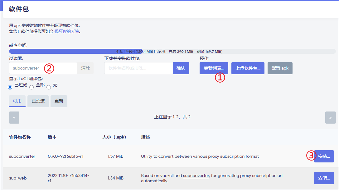Click the 1.57 MiB size cell

click(115, 156)
